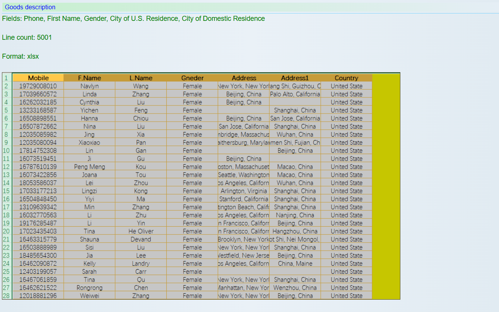This screenshot has width=499, height=312.
Task: Click the Format: xlsx text
Action: pyautogui.click(x=21, y=56)
